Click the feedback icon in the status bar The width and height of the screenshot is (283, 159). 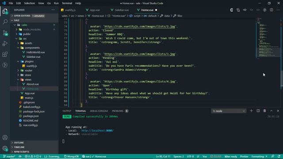coord(273,156)
